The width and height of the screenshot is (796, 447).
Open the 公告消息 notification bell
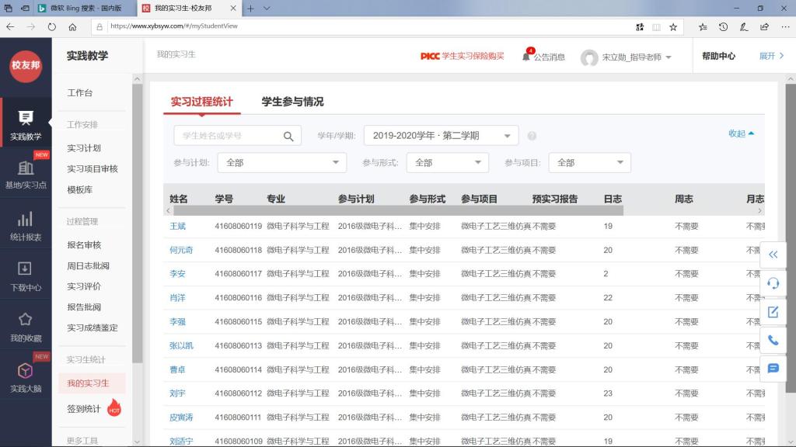[x=526, y=57]
